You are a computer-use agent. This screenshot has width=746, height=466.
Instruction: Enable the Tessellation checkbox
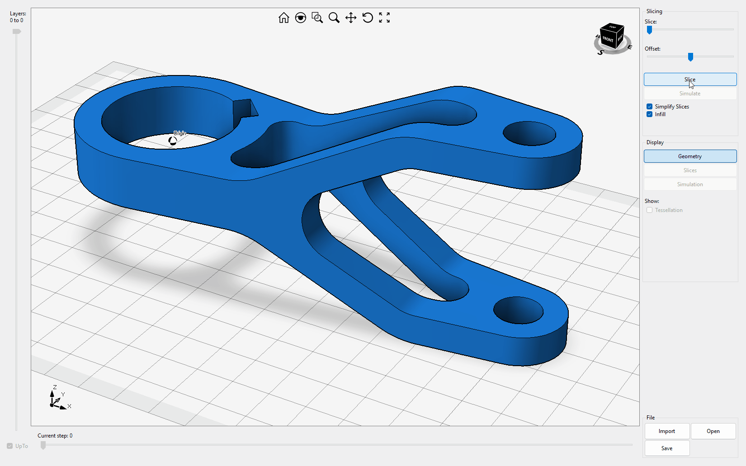coord(649,210)
